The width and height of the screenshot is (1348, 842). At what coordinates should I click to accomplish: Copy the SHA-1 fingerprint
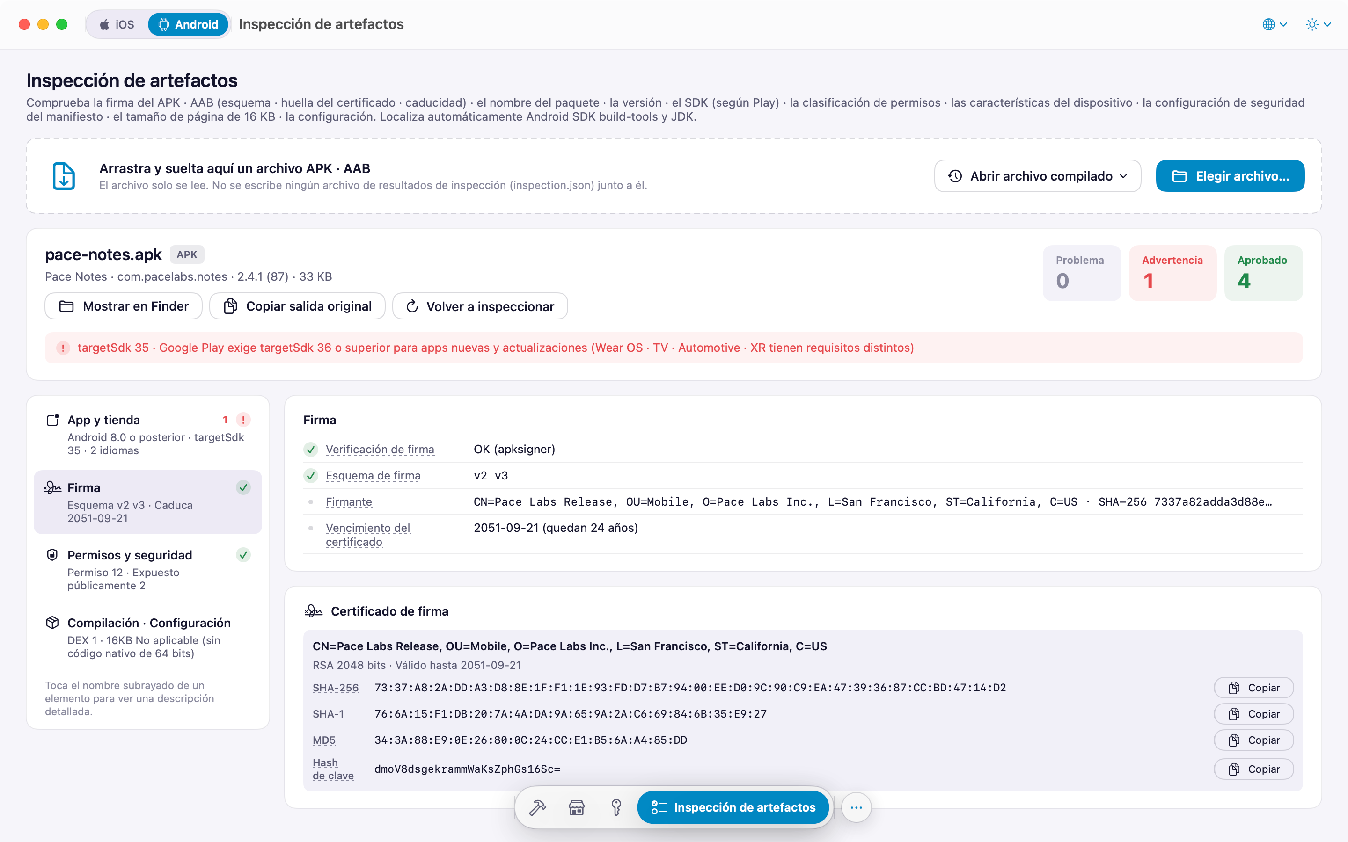1254,714
